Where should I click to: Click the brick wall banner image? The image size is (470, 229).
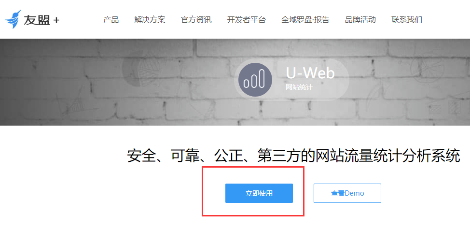(235, 82)
